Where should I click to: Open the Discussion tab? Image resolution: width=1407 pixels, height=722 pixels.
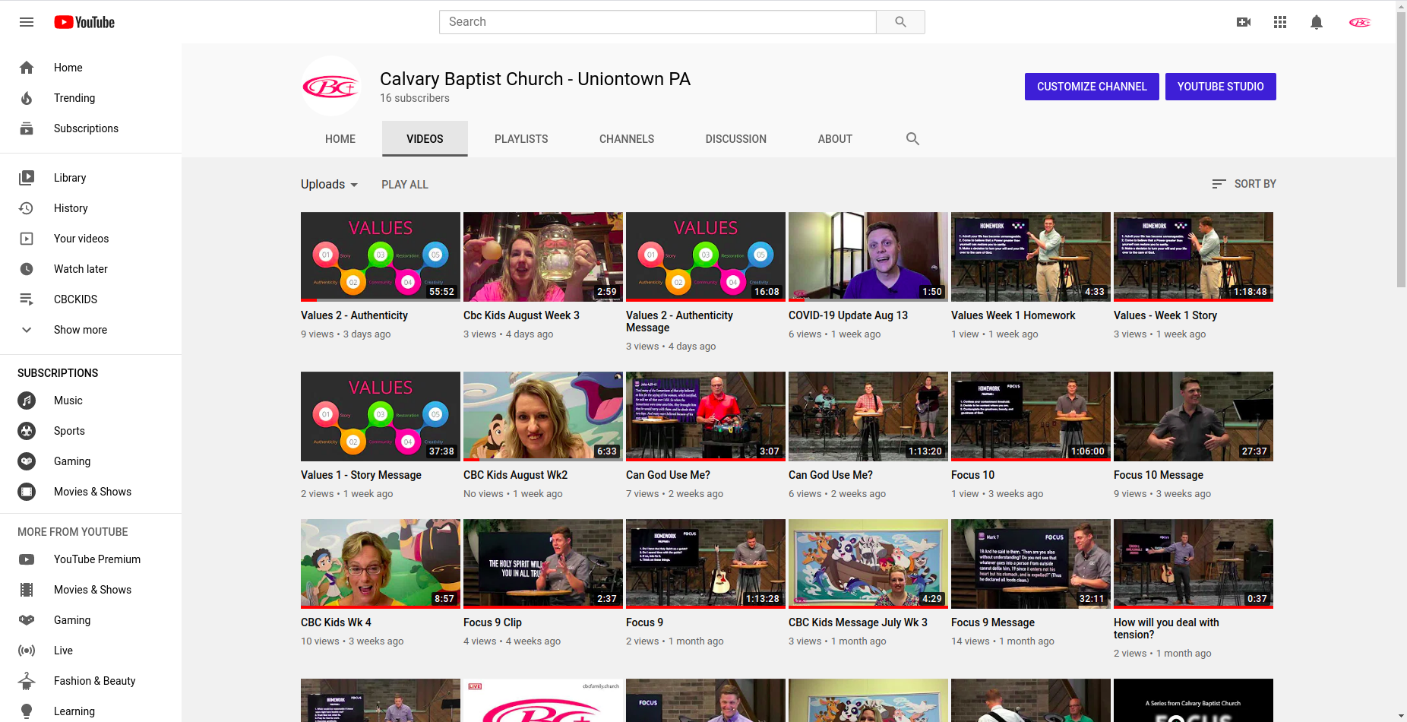pyautogui.click(x=736, y=139)
